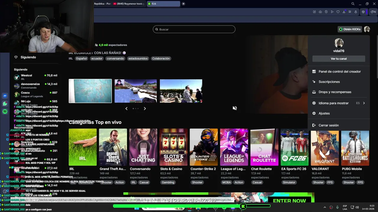Open the edit/notes icon in Opera toolbar
Image resolution: width=378 pixels, height=212 pixels.
[x=315, y=12]
